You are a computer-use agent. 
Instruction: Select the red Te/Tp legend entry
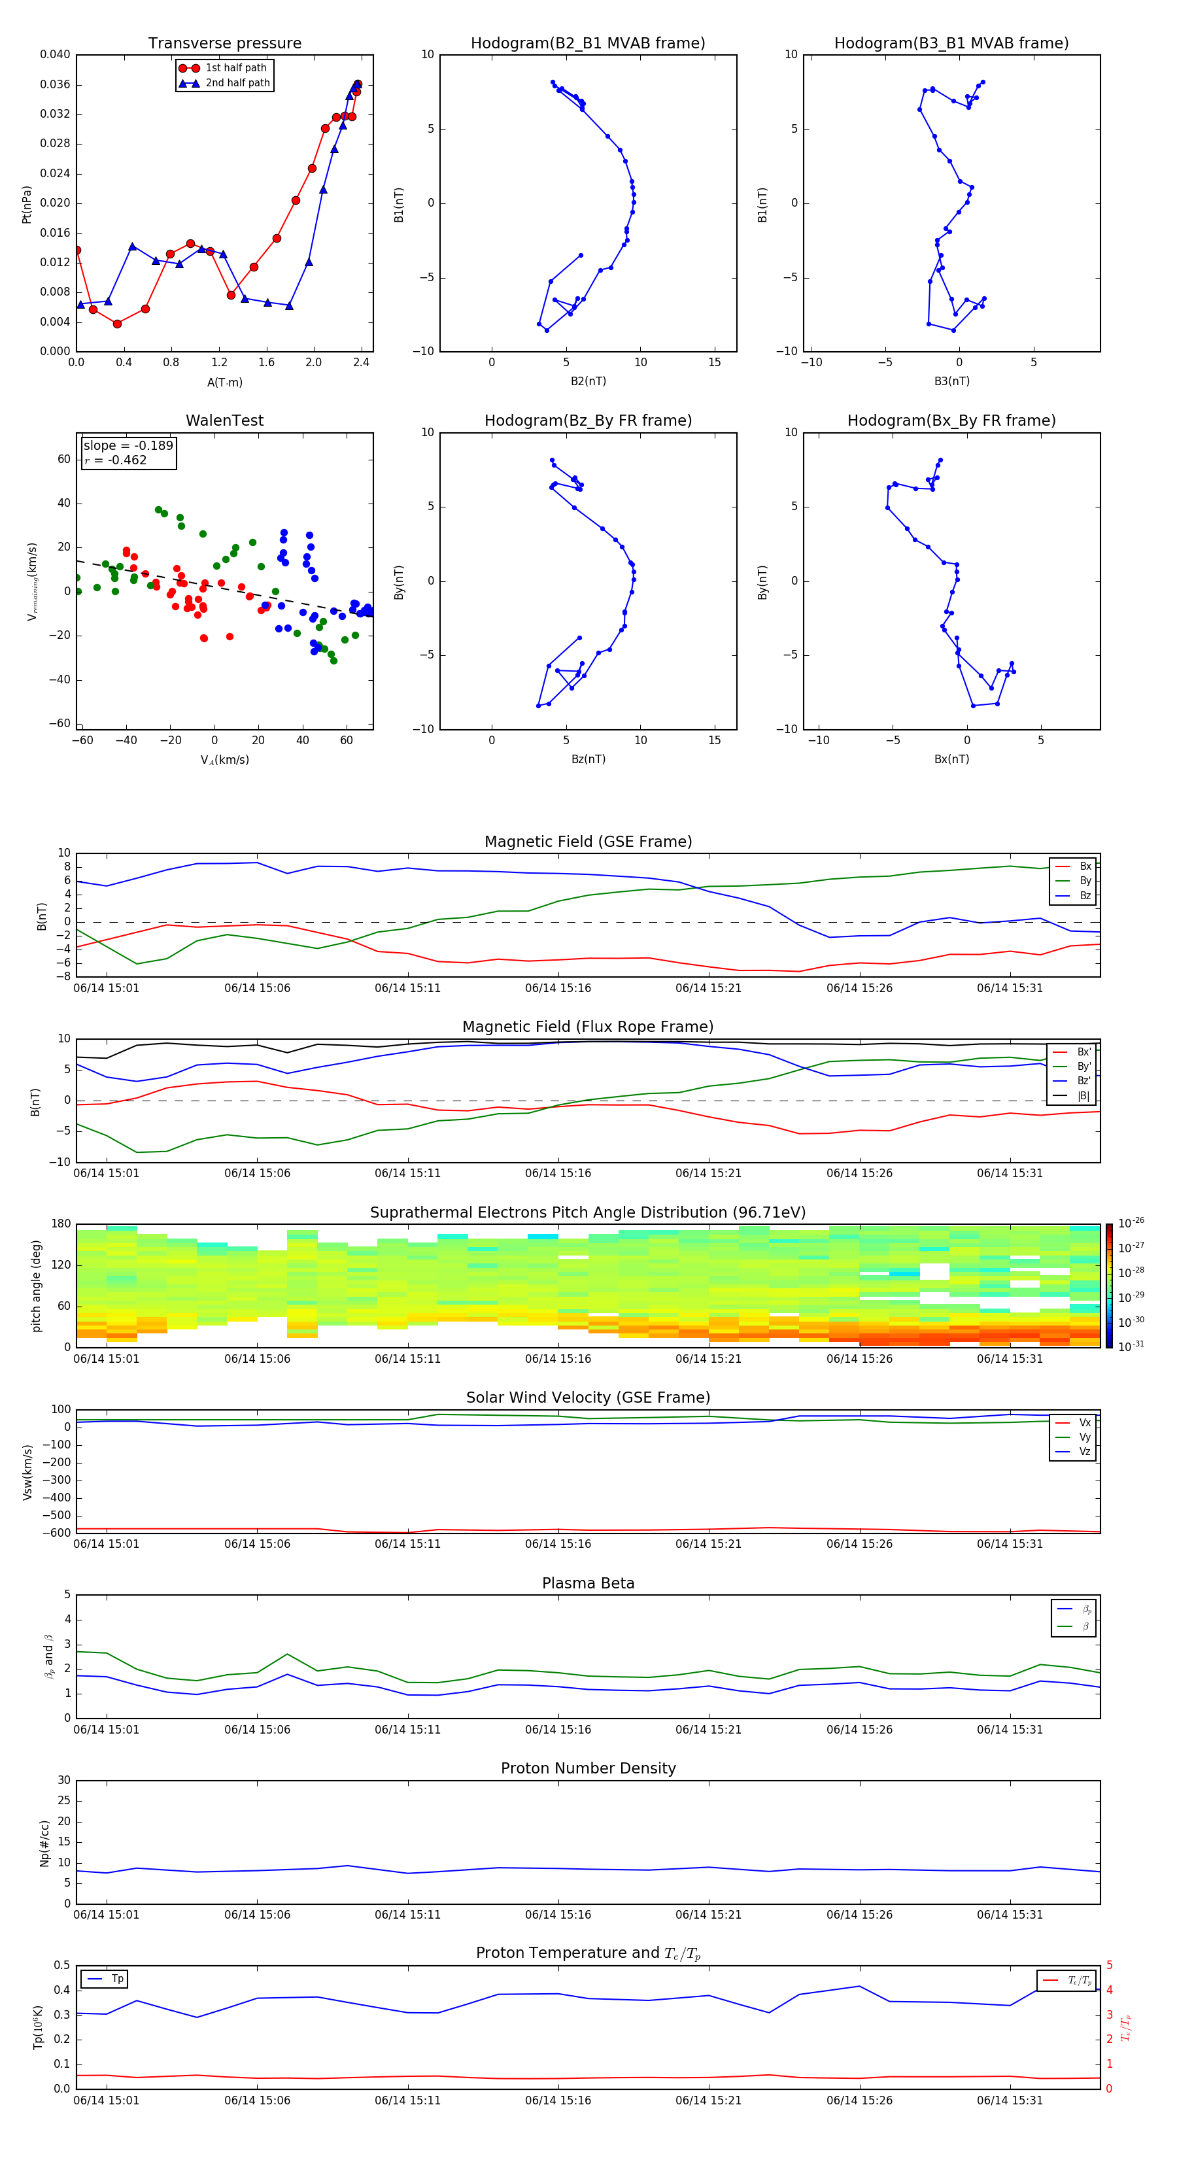[x=1067, y=1981]
